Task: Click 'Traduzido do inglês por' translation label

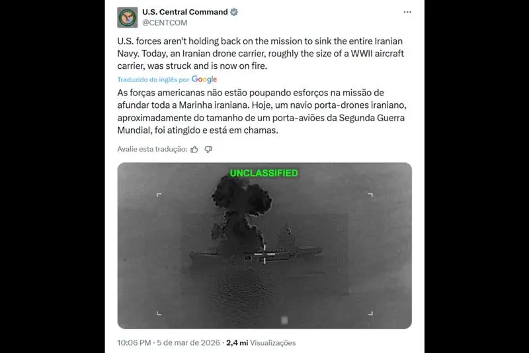Action: click(153, 79)
